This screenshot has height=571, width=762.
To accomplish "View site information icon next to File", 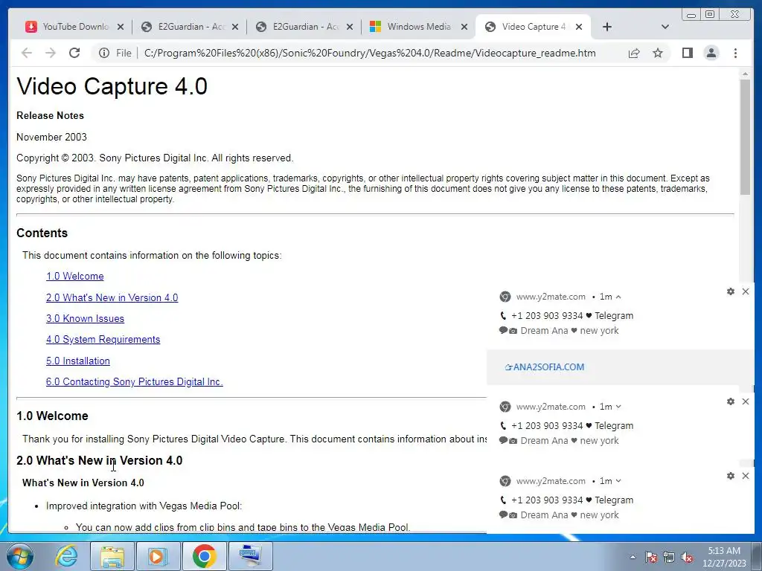I will tap(104, 53).
